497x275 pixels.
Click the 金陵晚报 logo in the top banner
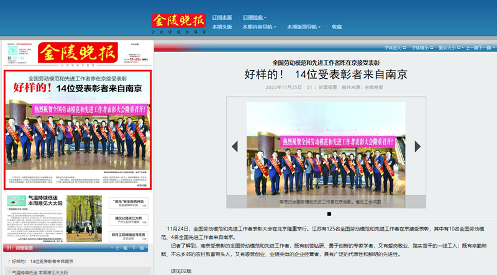(x=178, y=20)
